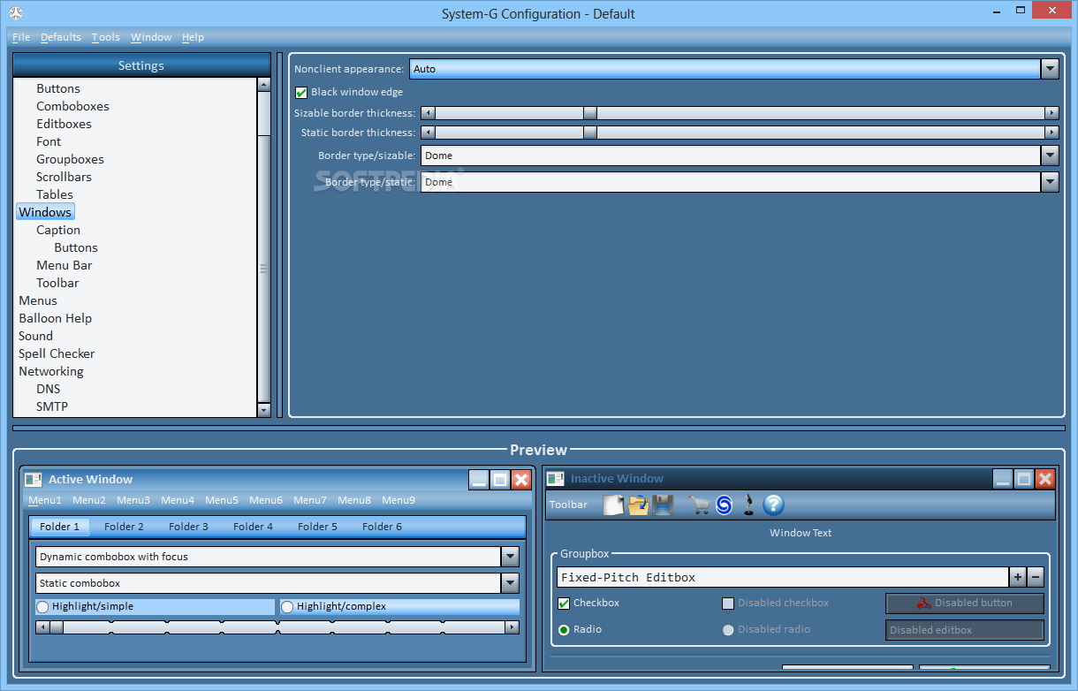The width and height of the screenshot is (1078, 691).
Task: Select Groupboxes in the settings tree
Action: click(70, 159)
